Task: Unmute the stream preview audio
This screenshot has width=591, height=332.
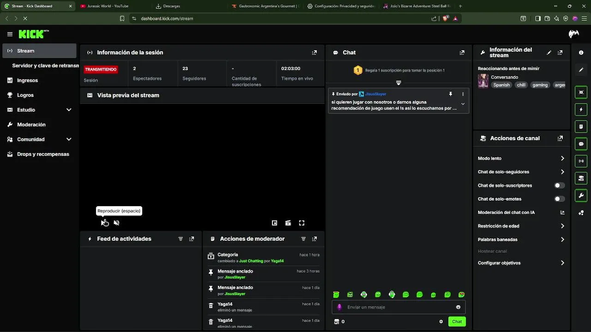Action: (116, 223)
